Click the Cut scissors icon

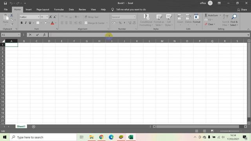[x=11, y=15]
